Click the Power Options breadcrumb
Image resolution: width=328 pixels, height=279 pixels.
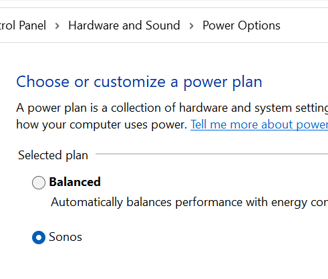[x=241, y=25]
